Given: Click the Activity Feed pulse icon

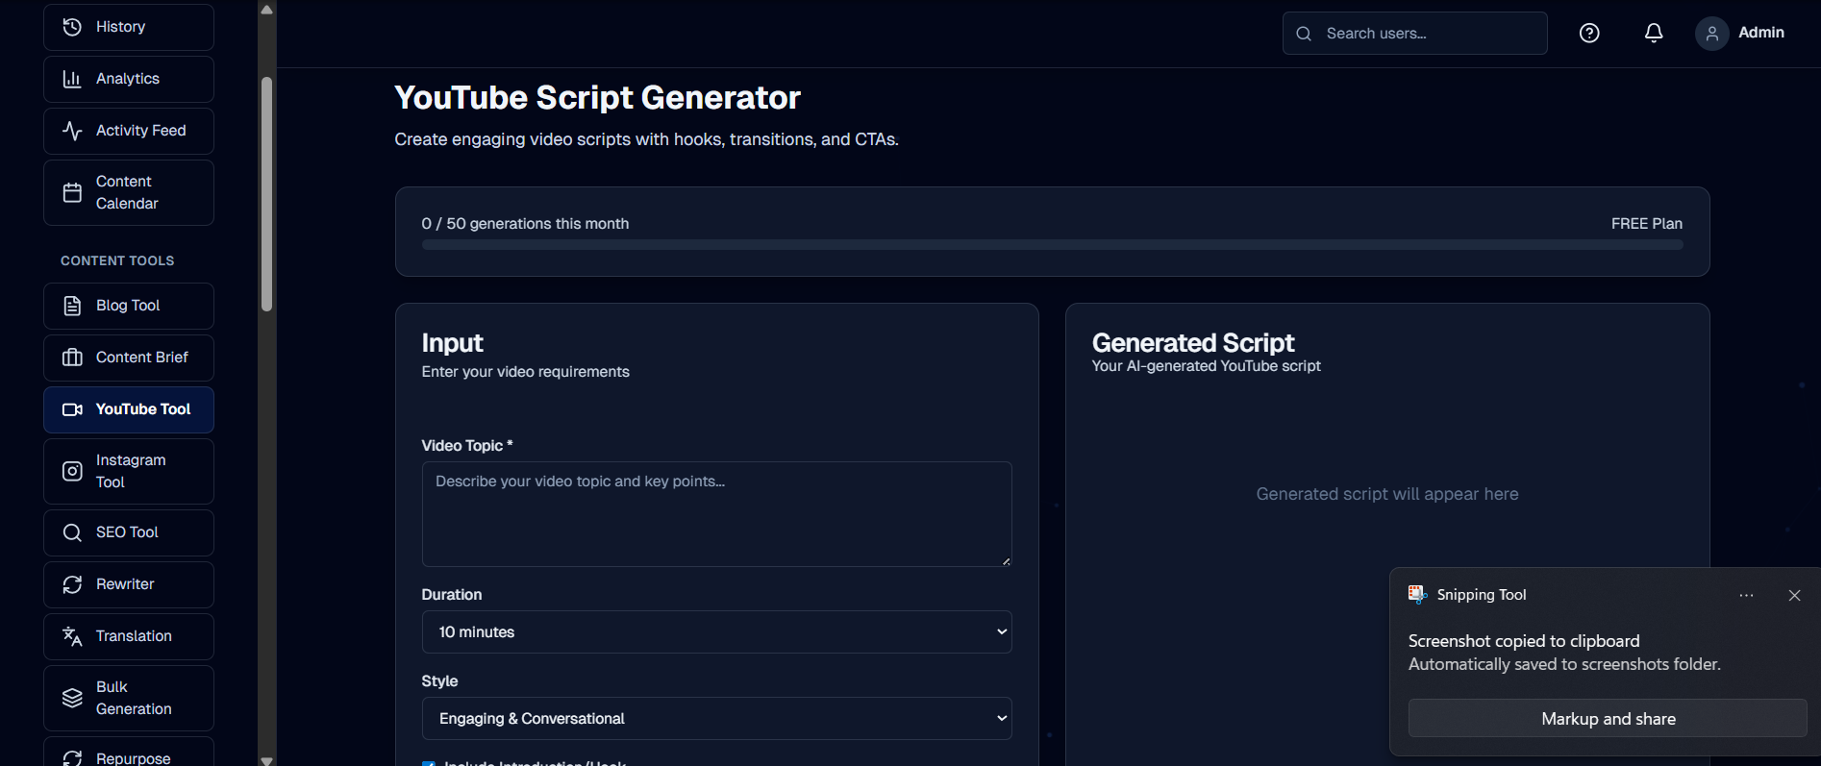Looking at the screenshot, I should tap(72, 131).
